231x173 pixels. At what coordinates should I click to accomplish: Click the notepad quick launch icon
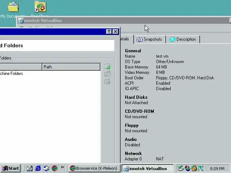[30, 168]
